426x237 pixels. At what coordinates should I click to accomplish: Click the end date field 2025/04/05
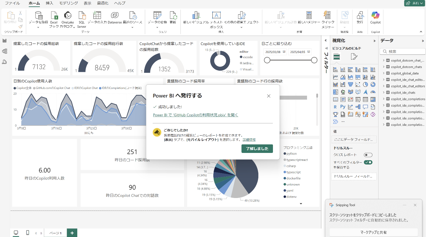coord(300,52)
